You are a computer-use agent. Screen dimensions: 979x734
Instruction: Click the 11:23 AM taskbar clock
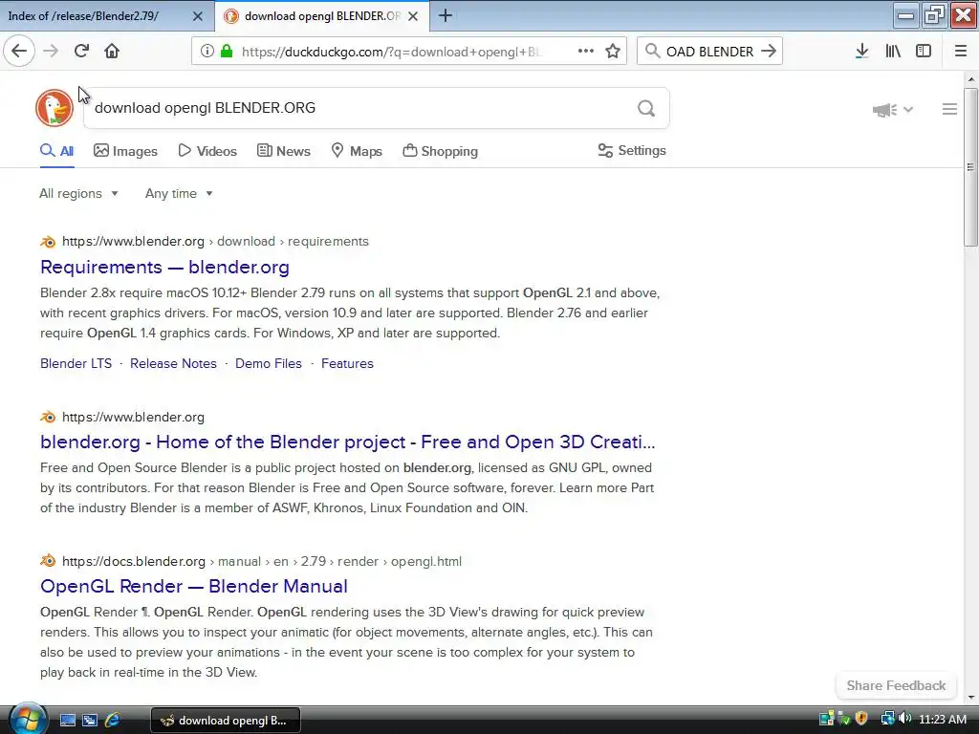point(943,719)
